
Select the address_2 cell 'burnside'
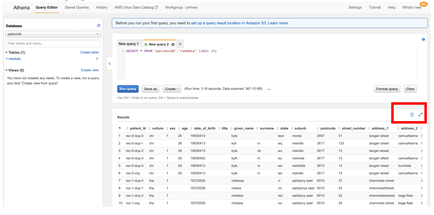pos(405,166)
